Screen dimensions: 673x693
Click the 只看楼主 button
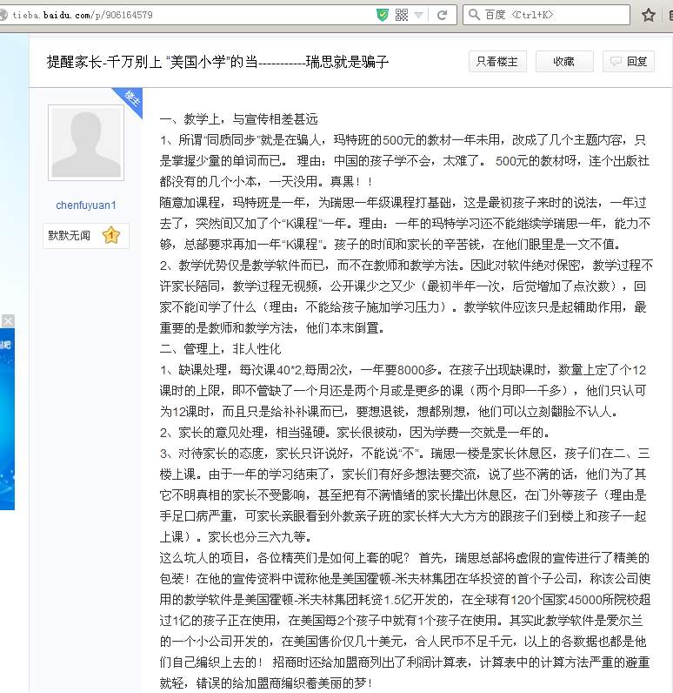pyautogui.click(x=497, y=62)
